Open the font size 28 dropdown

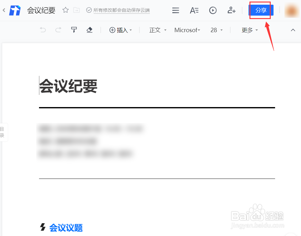pyautogui.click(x=216, y=30)
